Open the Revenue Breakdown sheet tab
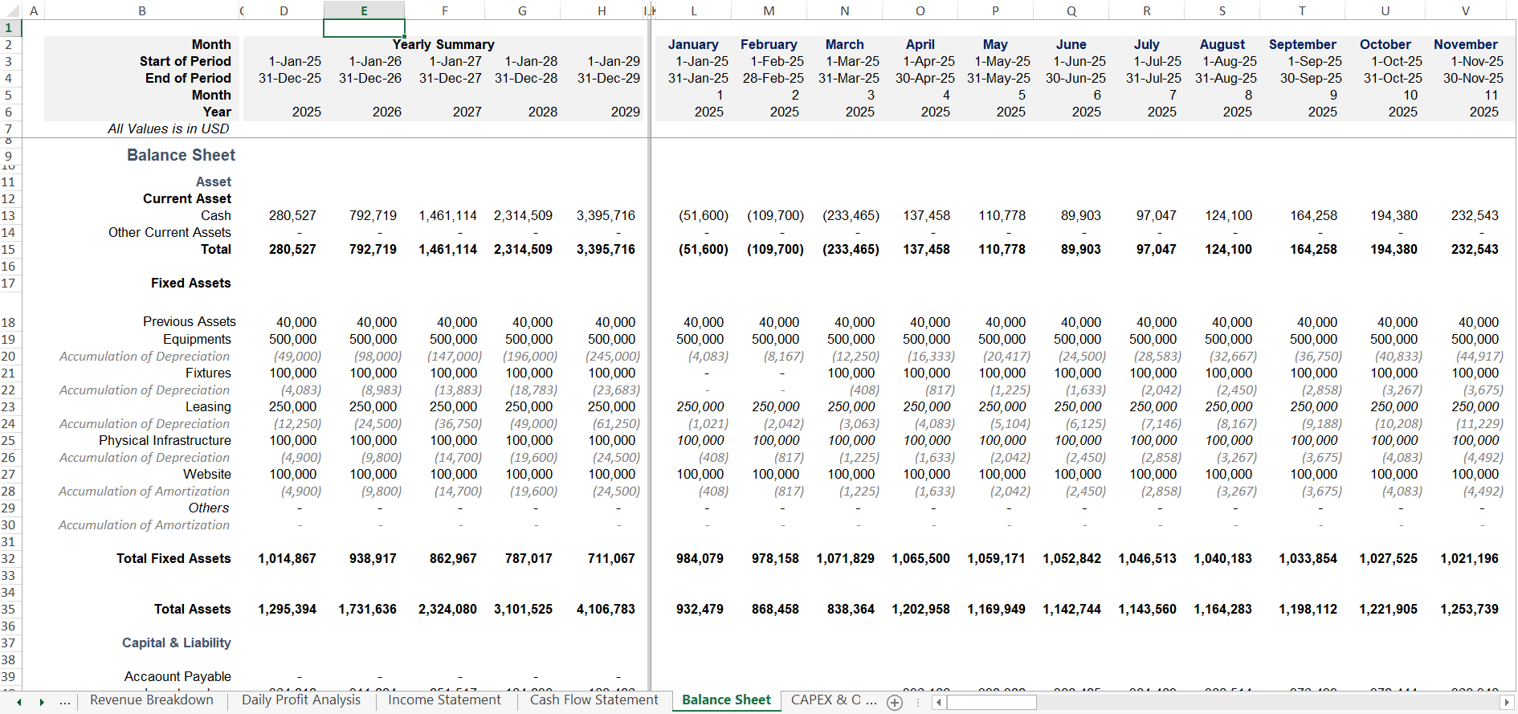The image size is (1518, 714). pos(152,700)
